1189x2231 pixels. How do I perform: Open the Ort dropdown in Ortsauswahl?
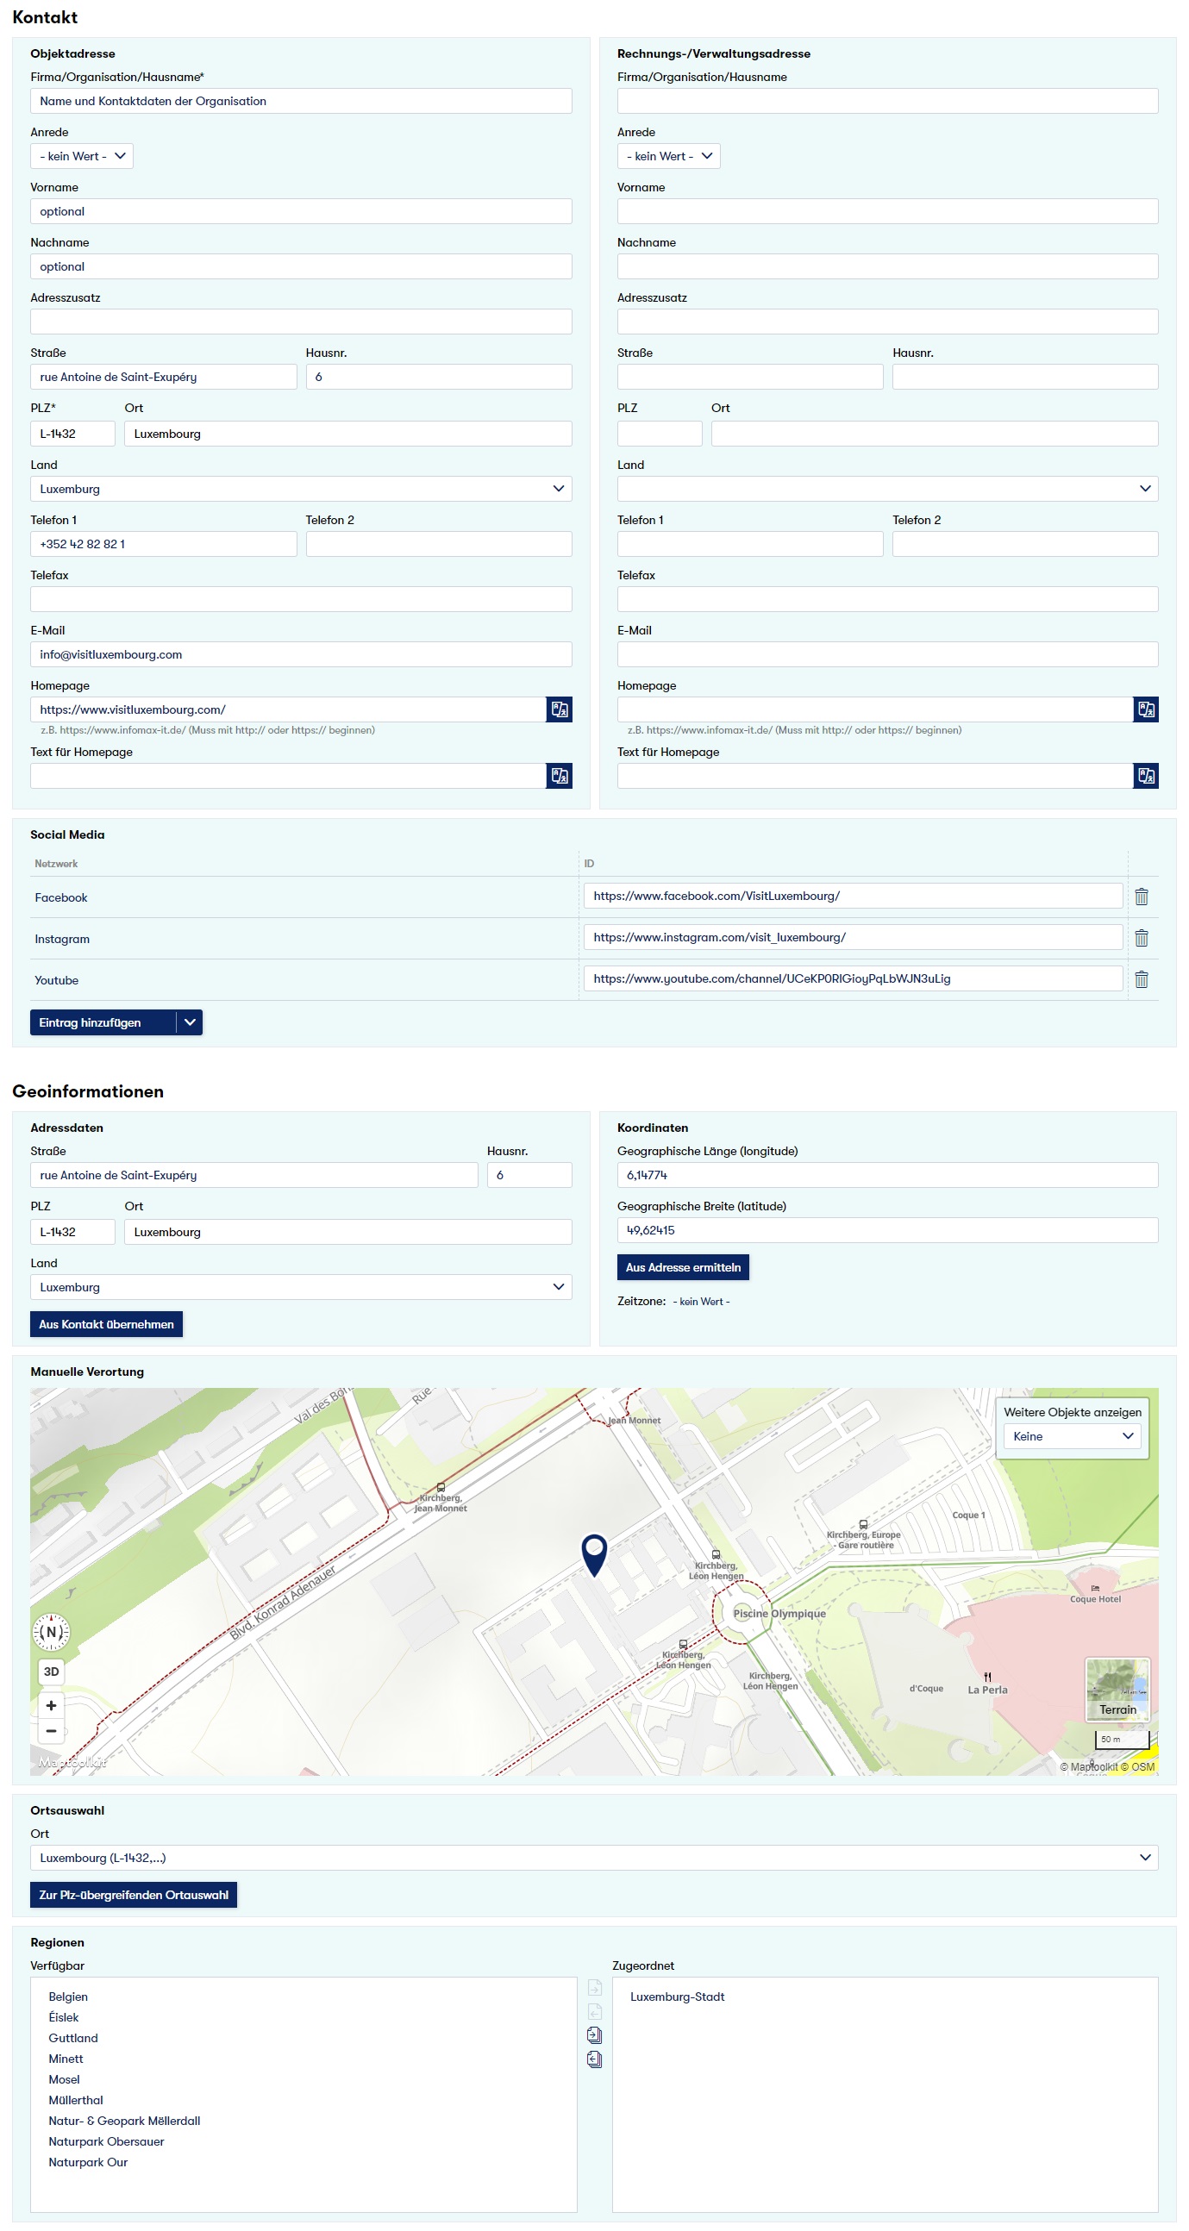(594, 1857)
